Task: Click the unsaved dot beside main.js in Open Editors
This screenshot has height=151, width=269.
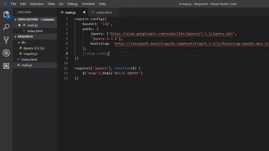Action: pyautogui.click(x=19, y=25)
